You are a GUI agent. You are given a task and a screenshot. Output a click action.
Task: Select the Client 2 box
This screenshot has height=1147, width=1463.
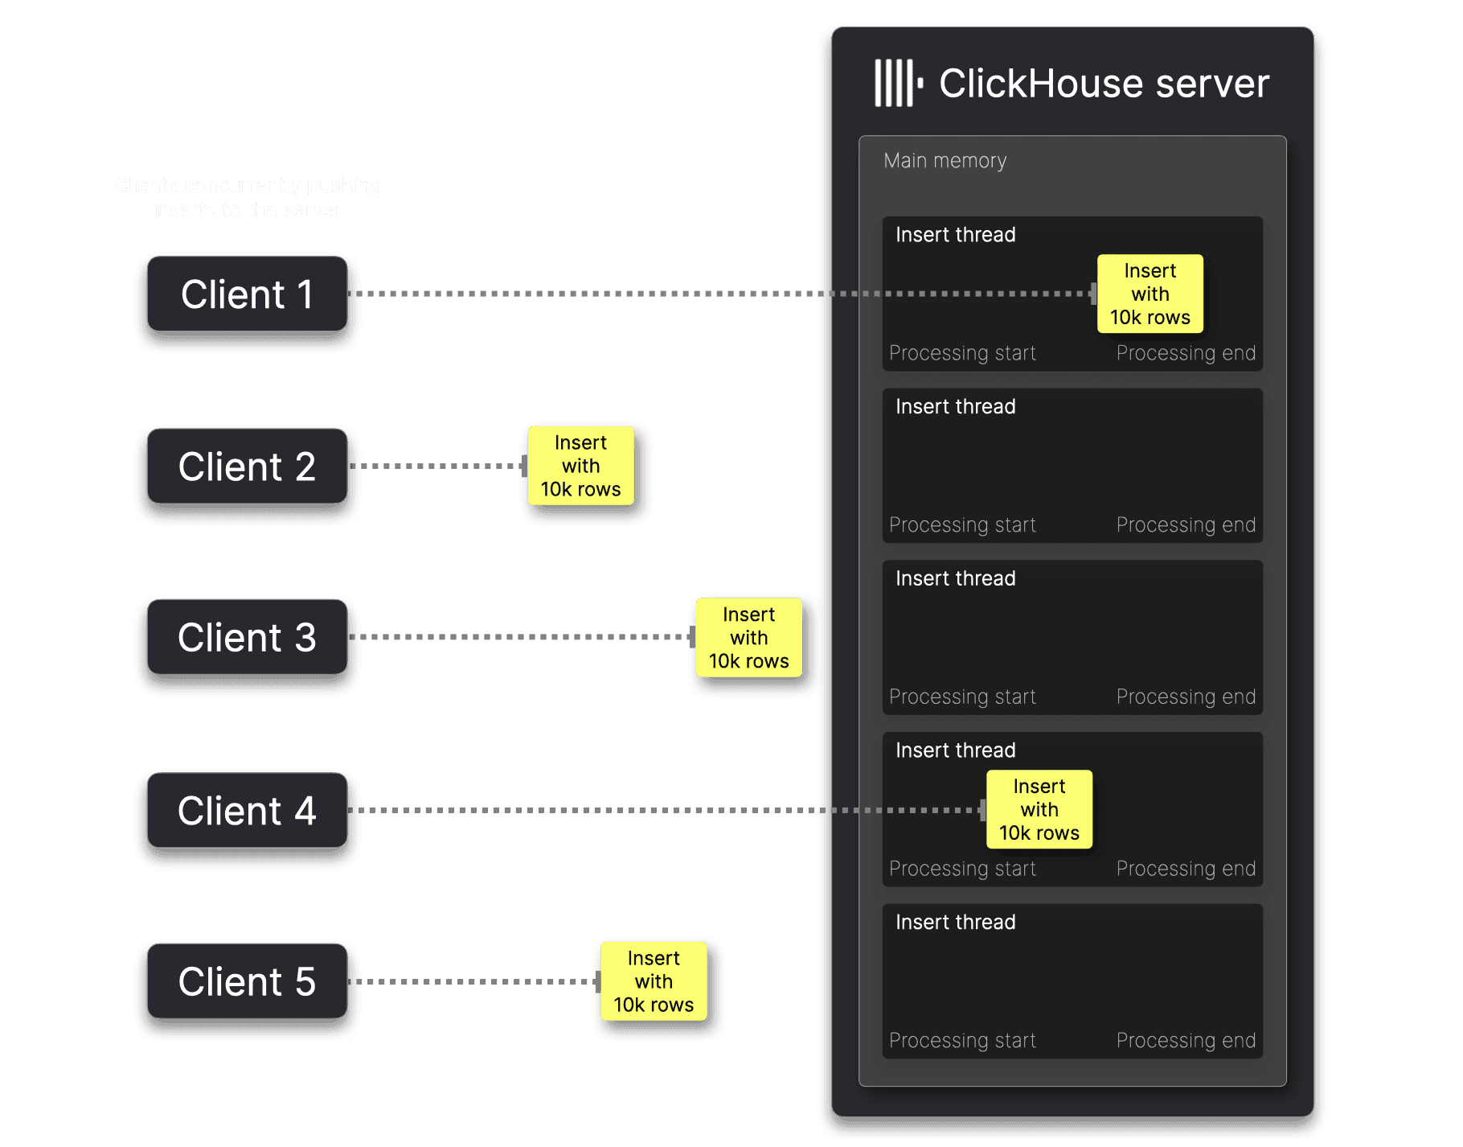point(248,466)
